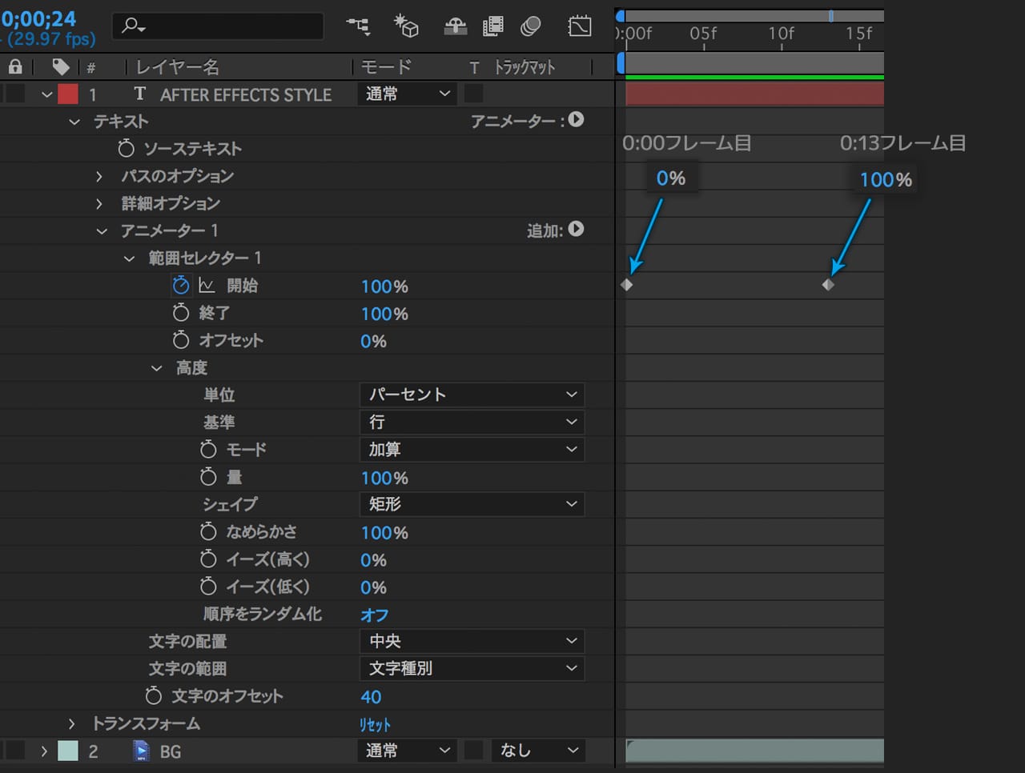The width and height of the screenshot is (1025, 773).
Task: Click the 順序をランダム化 オフ value
Action: 374,615
